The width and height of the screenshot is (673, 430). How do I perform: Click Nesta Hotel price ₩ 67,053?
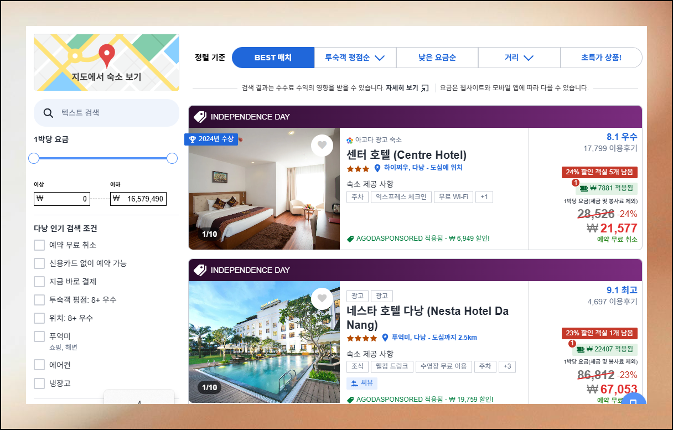612,389
